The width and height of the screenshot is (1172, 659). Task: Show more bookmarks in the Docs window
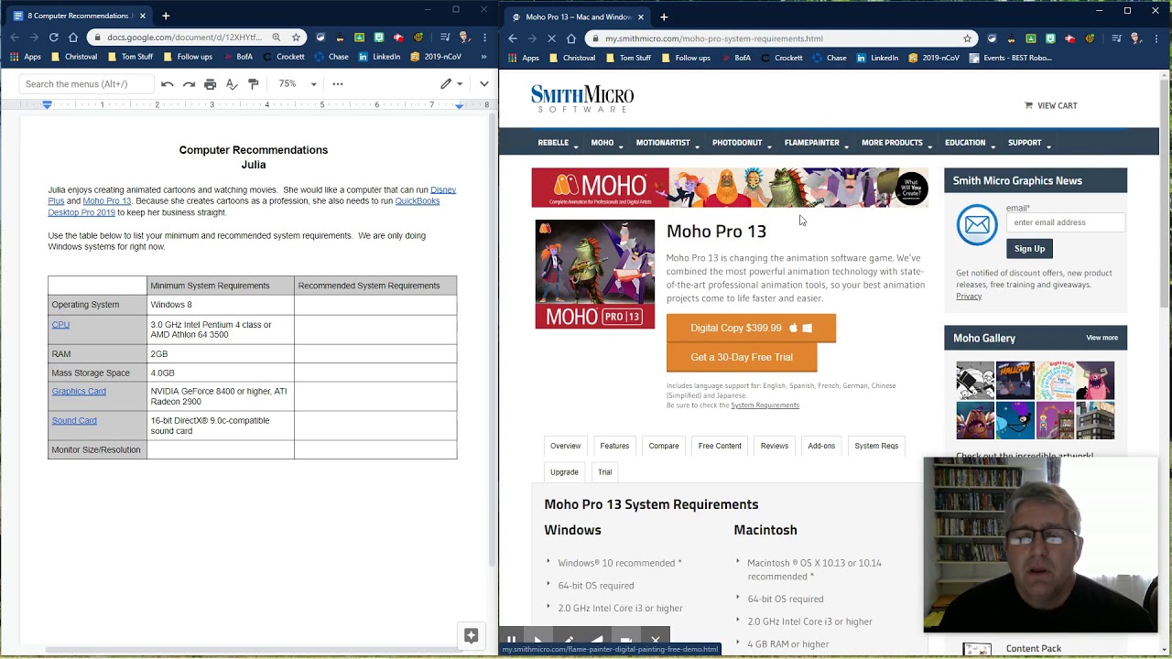click(483, 57)
